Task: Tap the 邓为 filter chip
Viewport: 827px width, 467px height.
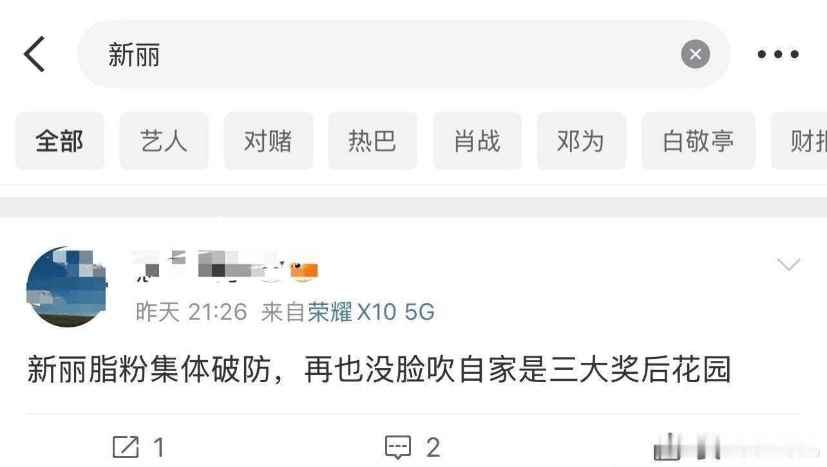Action: pyautogui.click(x=582, y=141)
